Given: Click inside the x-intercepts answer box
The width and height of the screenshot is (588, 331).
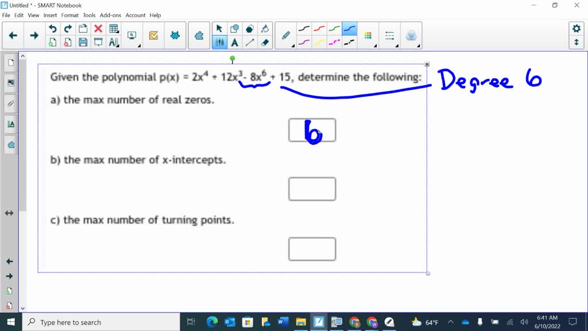Looking at the screenshot, I should (x=312, y=188).
